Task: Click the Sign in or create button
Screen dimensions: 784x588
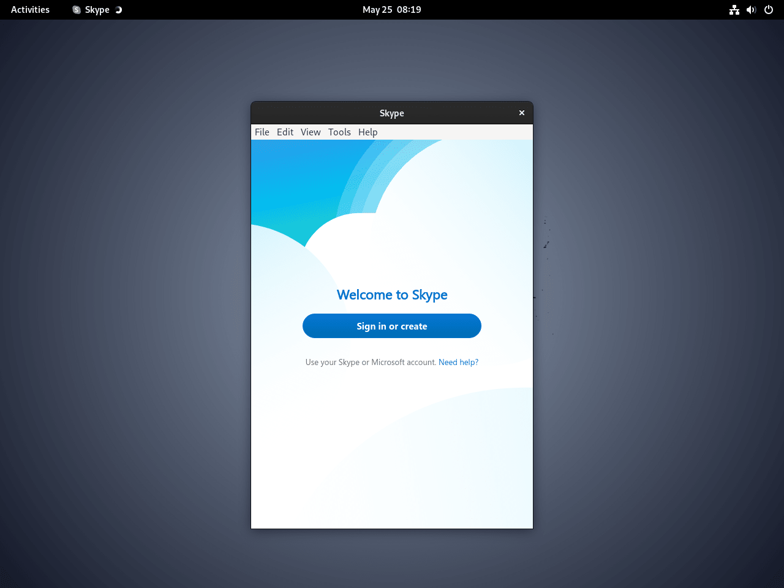Action: 392,326
